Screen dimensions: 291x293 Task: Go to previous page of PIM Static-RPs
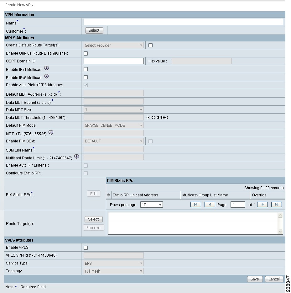pyautogui.click(x=210, y=205)
